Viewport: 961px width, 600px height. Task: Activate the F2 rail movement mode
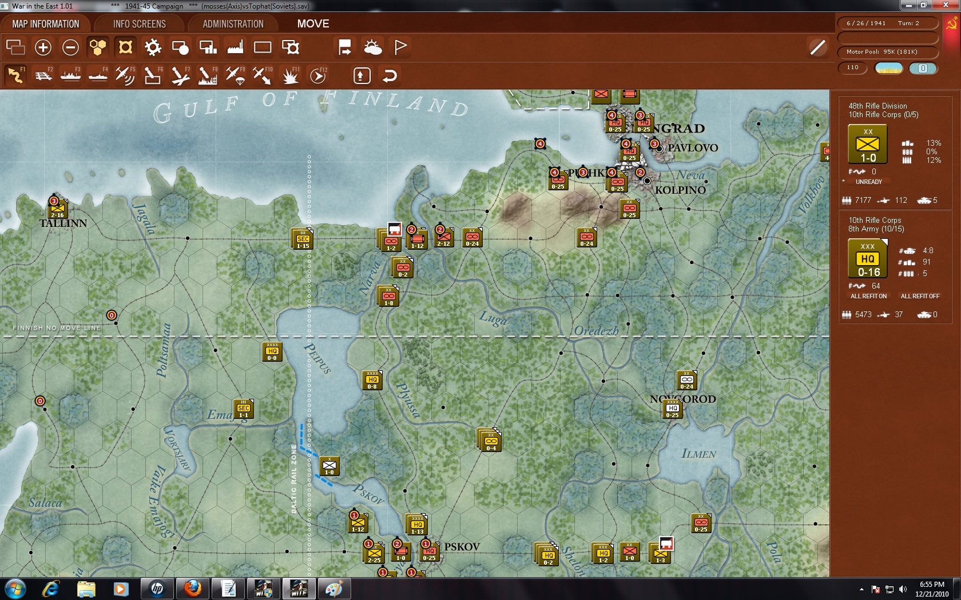click(x=43, y=75)
